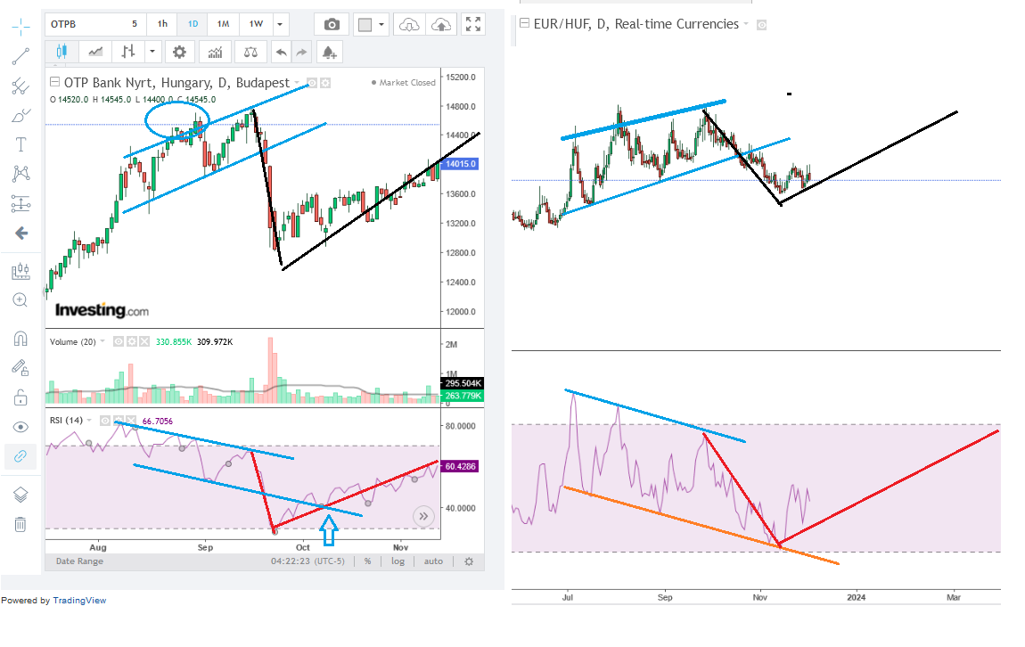This screenshot has width=1025, height=647.
Task: Select the text annotation tool
Action: tap(20, 144)
